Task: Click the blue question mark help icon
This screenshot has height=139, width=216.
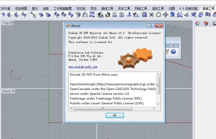Action: [173, 51]
